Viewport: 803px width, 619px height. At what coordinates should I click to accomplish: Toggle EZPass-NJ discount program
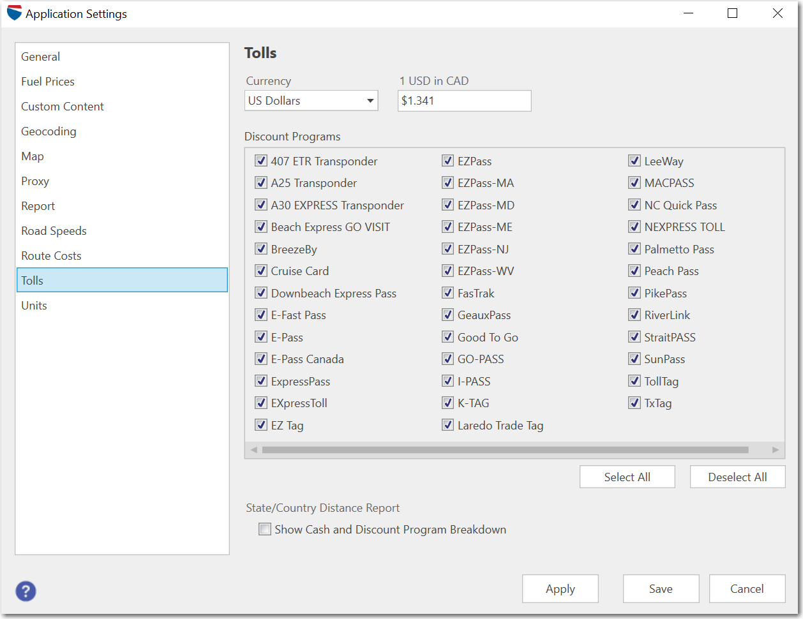point(448,249)
